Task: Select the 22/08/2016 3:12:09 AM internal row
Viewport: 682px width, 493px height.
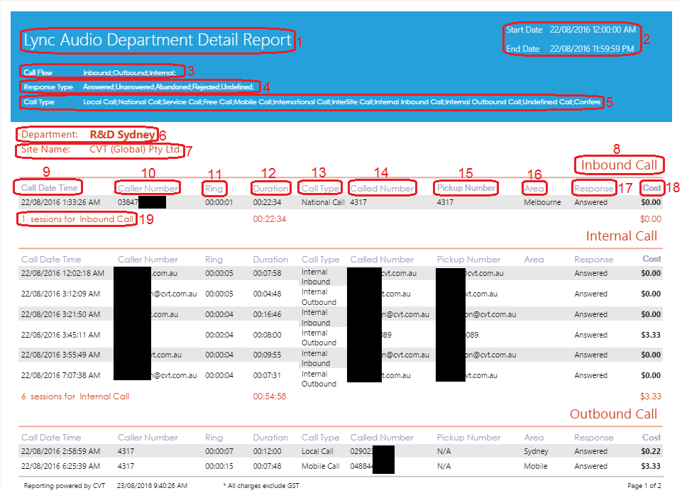Action: [341, 294]
